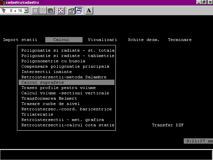Click the MS-DOS icon in title bar
The width and height of the screenshot is (213, 160).
[x=3, y=2]
